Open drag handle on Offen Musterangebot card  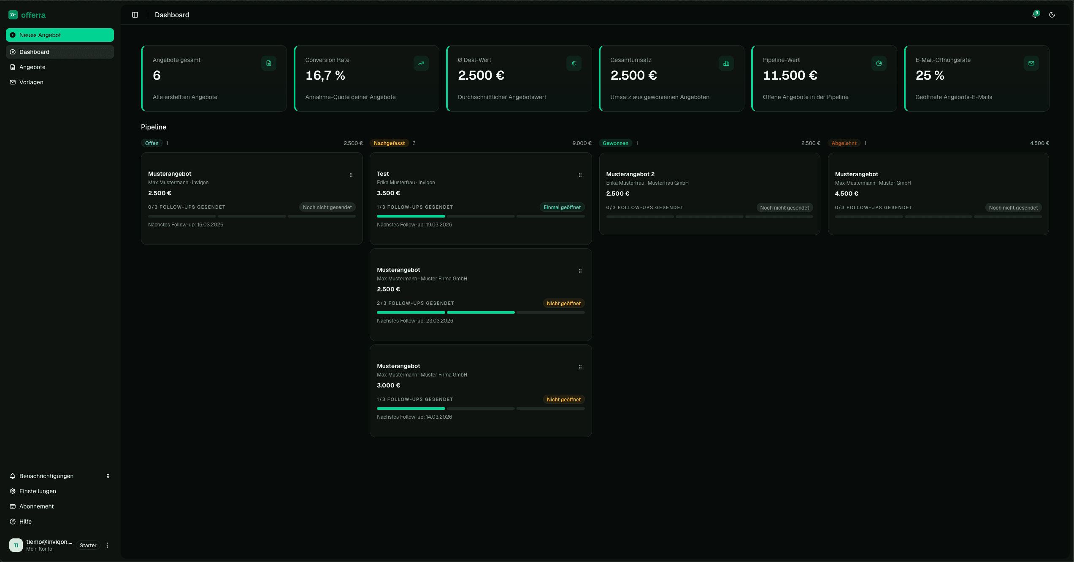pyautogui.click(x=351, y=175)
